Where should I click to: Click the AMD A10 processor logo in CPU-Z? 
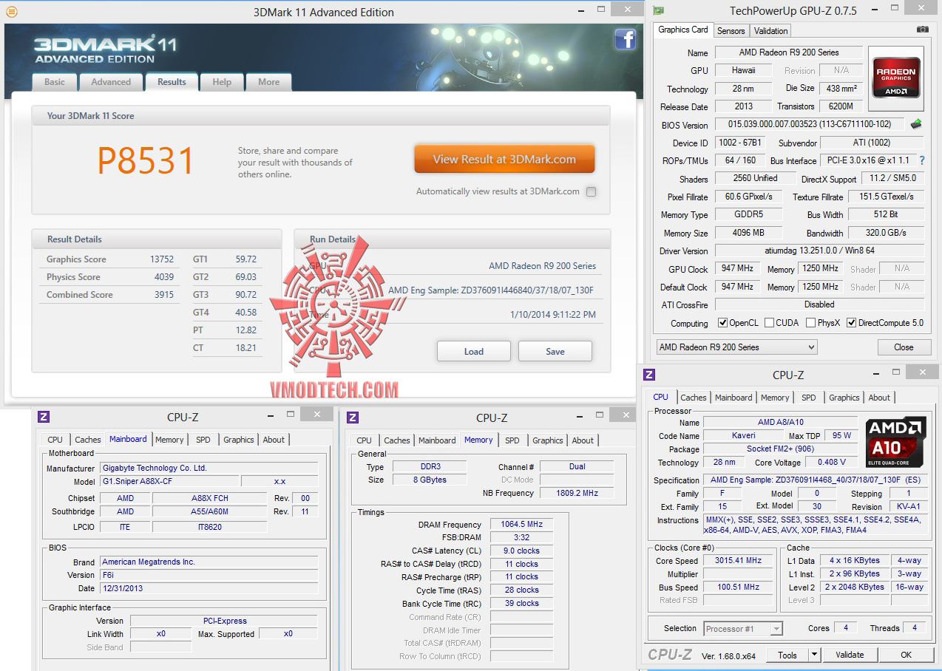[x=896, y=443]
